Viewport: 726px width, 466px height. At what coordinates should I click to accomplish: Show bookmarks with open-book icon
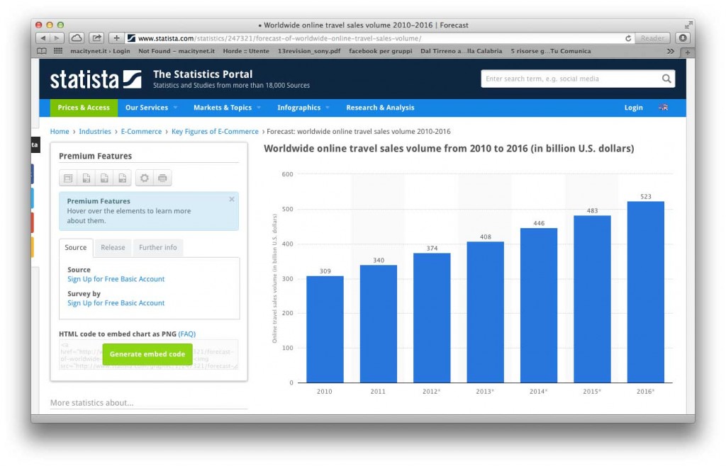(42, 51)
